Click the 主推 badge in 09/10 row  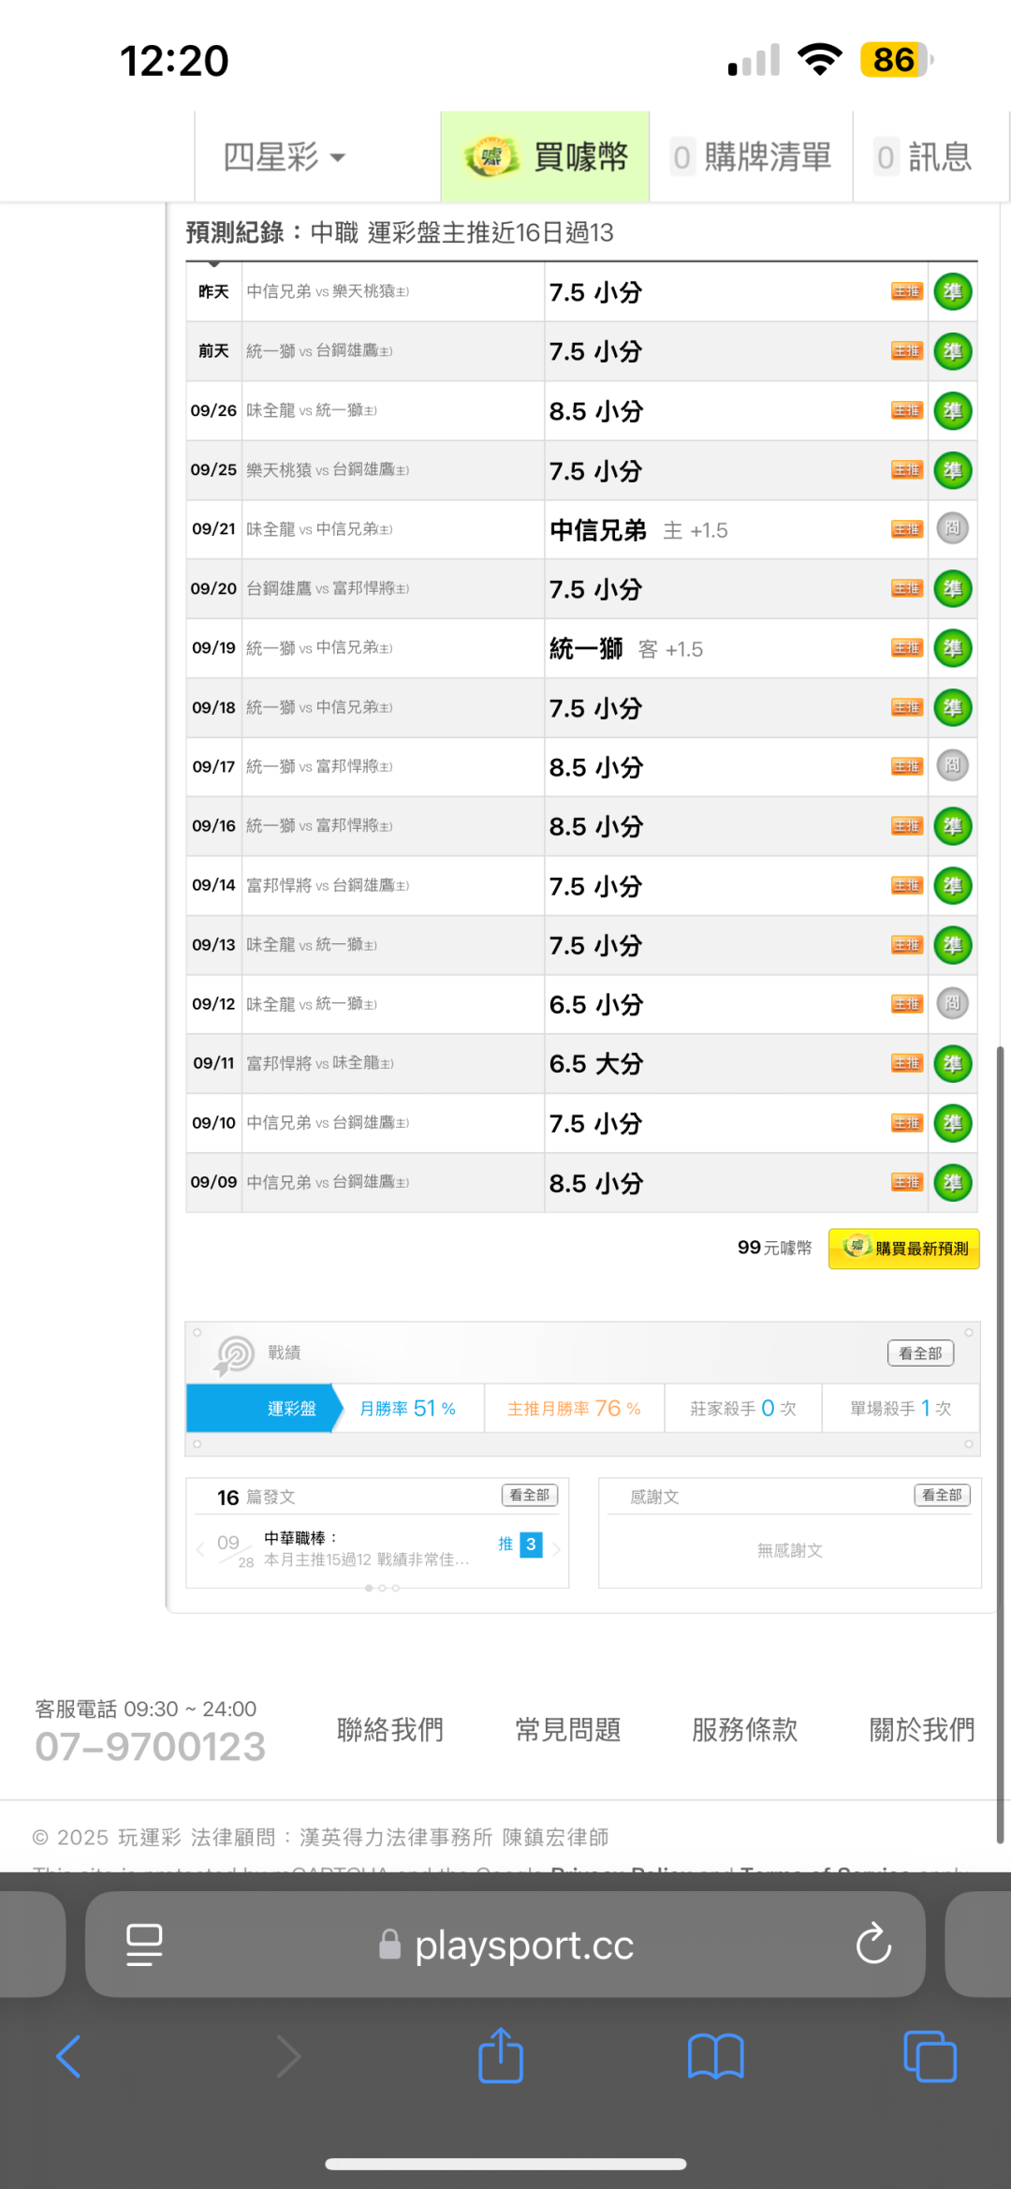click(907, 1123)
